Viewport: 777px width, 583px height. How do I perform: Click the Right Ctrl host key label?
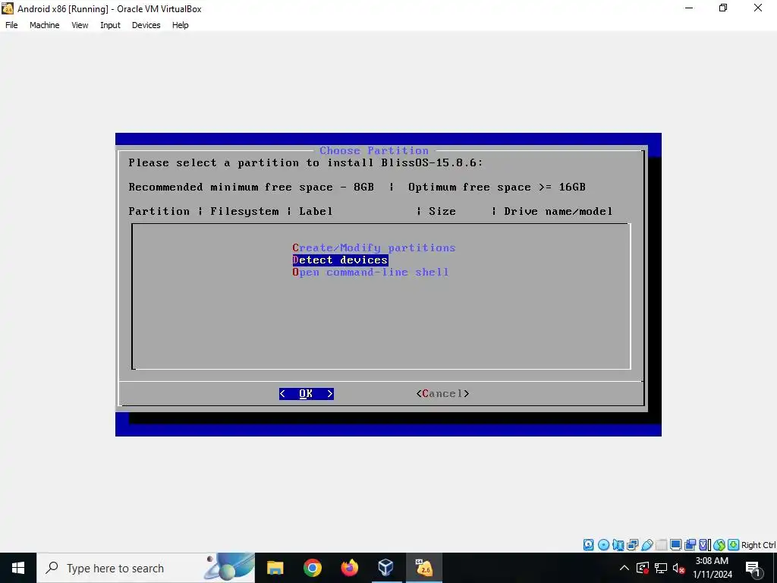[758, 545]
